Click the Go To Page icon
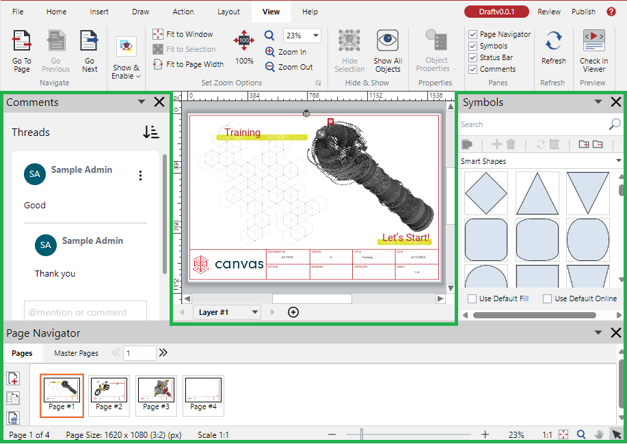 (22, 42)
